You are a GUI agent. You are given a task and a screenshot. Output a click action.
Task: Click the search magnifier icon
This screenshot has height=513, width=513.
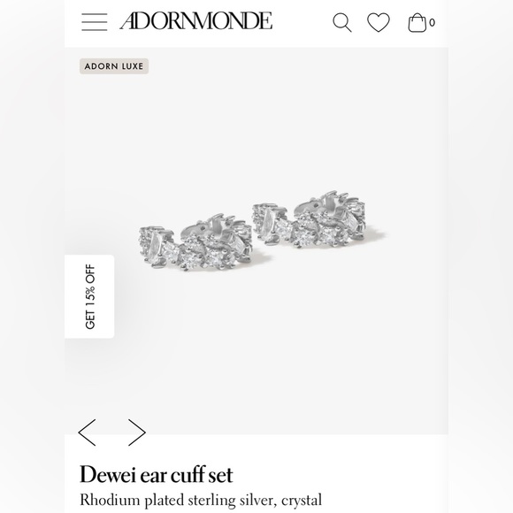pos(342,23)
